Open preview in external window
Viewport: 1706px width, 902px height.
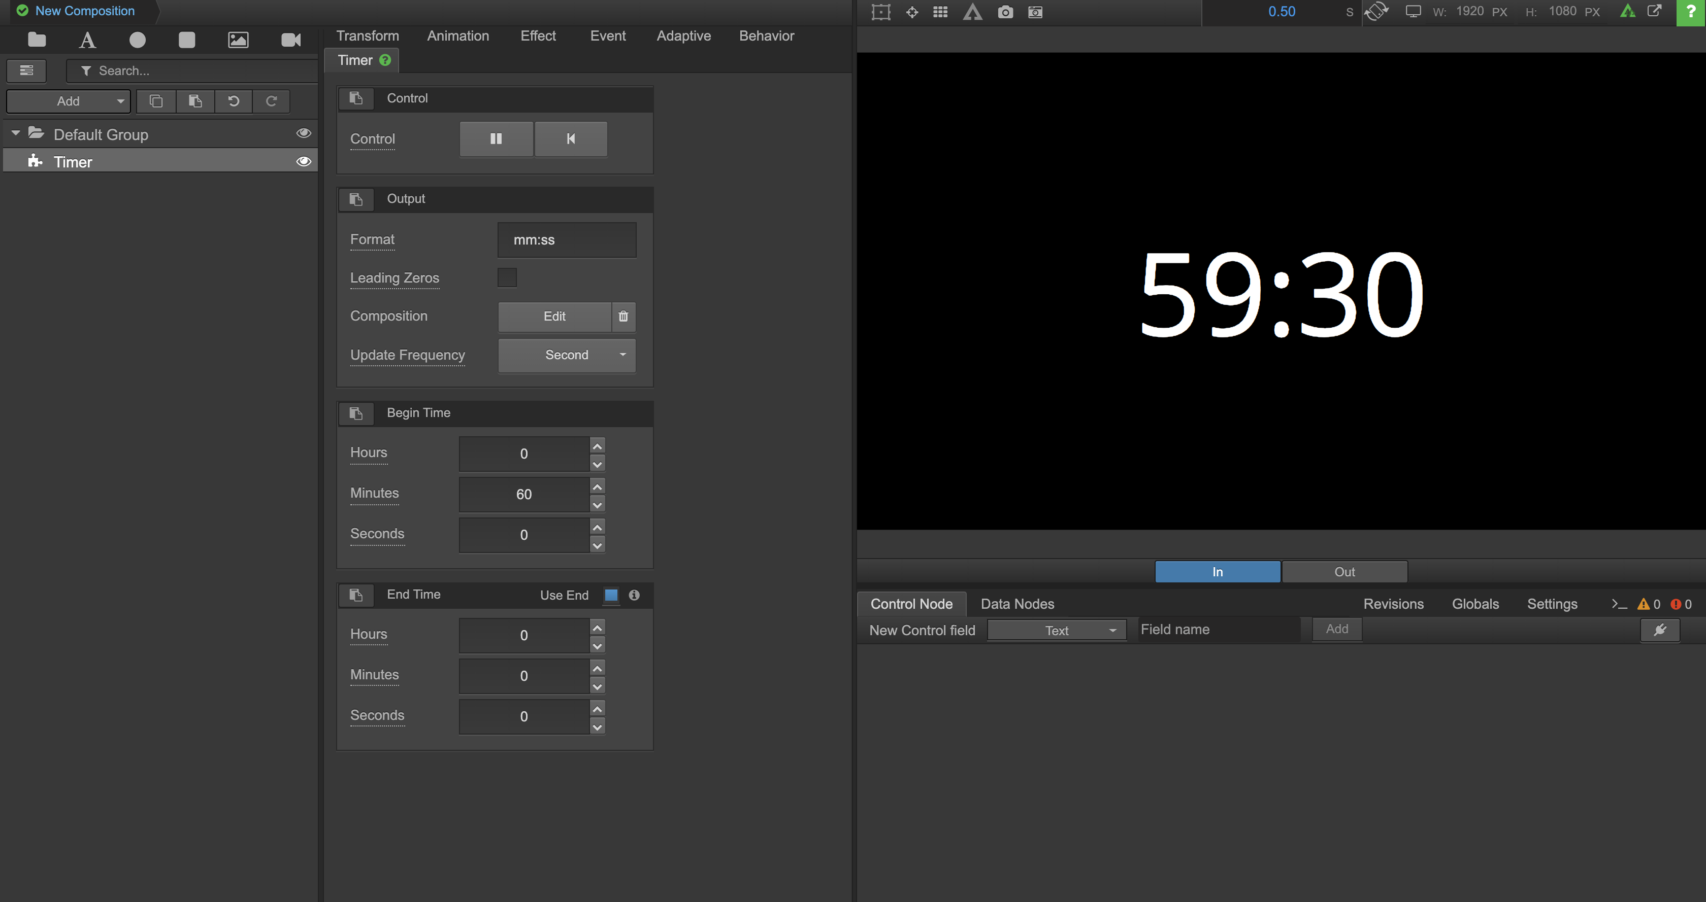pyautogui.click(x=1654, y=11)
